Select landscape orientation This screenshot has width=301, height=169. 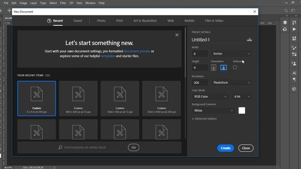point(223,68)
